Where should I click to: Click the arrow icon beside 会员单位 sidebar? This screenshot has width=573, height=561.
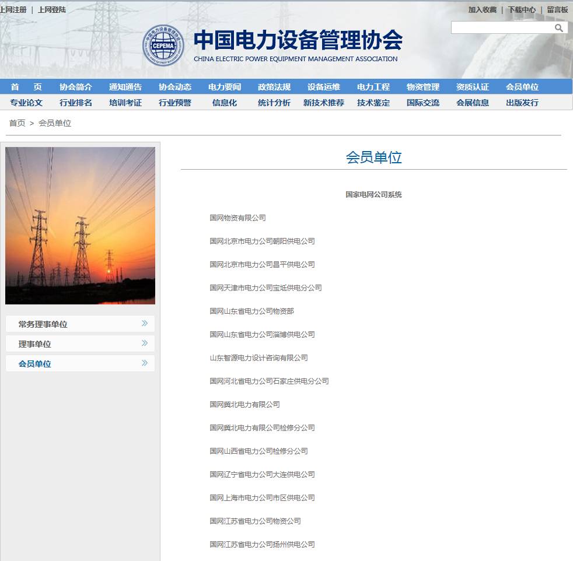click(145, 363)
